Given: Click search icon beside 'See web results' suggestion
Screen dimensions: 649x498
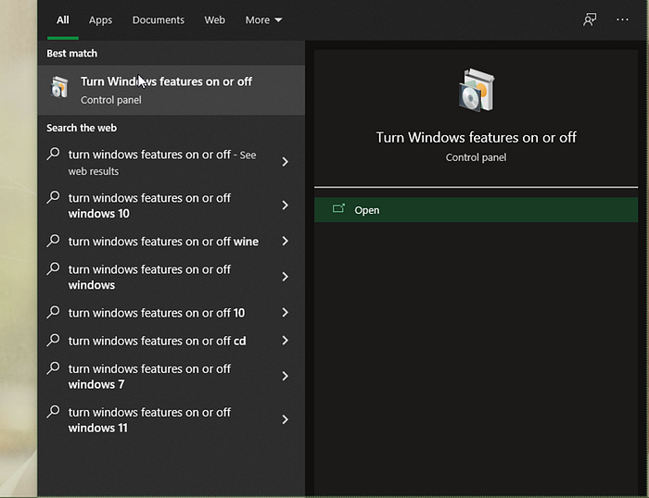Looking at the screenshot, I should coord(54,154).
